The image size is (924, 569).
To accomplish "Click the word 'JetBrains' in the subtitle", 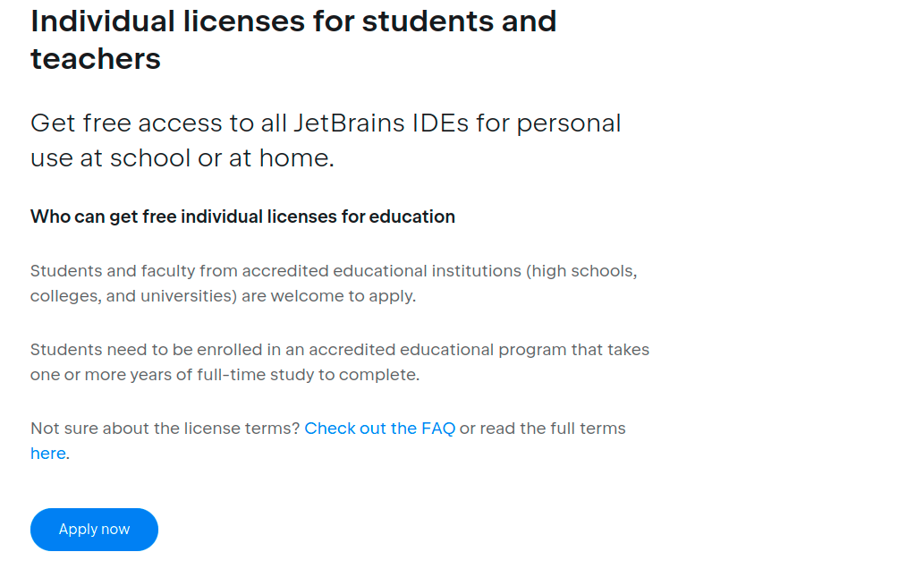I will [350, 123].
